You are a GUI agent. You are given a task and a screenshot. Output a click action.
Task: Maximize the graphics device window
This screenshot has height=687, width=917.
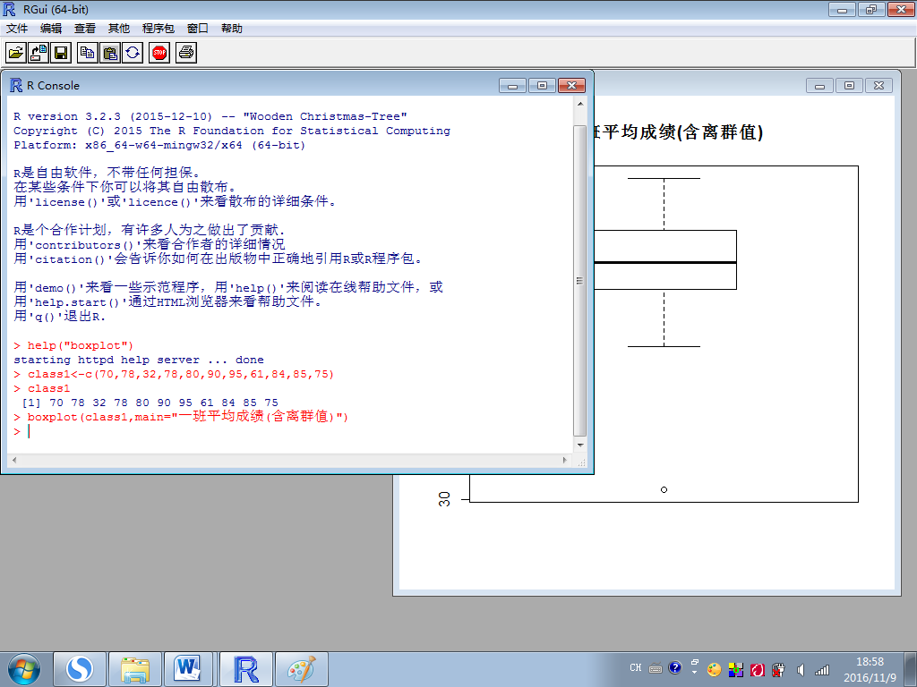tap(849, 86)
